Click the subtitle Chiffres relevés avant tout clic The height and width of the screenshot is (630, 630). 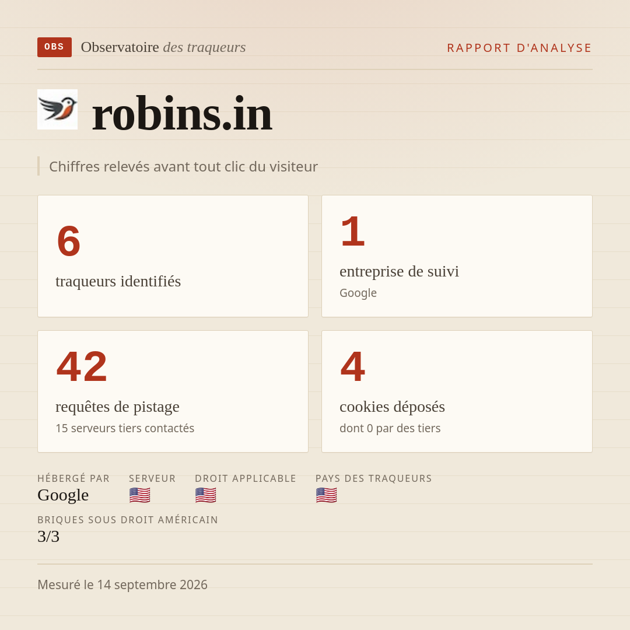coord(183,166)
